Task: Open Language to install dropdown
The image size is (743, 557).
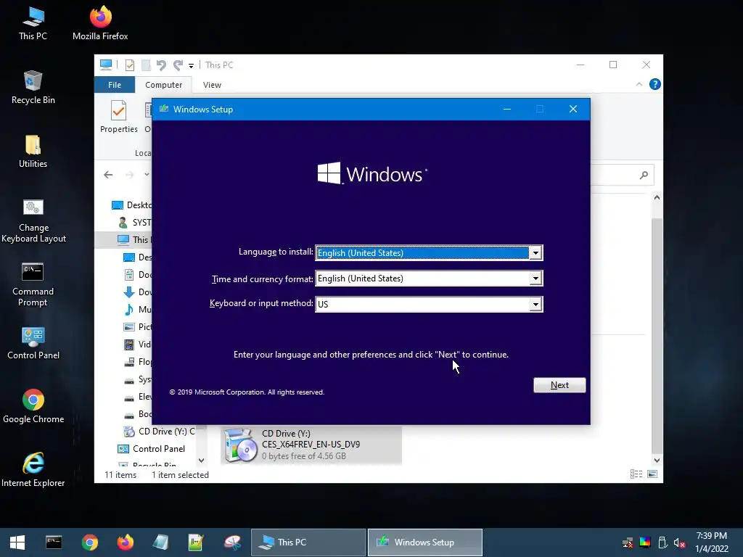Action: (x=535, y=253)
